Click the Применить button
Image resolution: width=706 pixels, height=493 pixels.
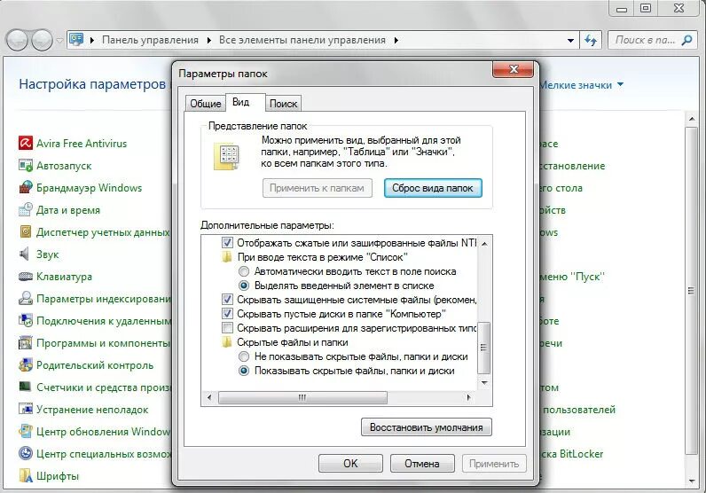[x=494, y=463]
